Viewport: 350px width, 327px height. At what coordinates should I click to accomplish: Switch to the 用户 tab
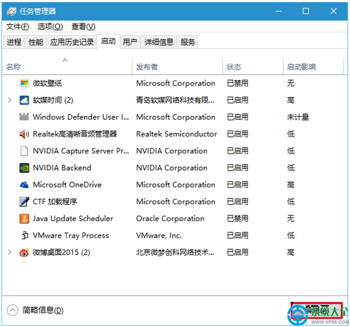130,42
